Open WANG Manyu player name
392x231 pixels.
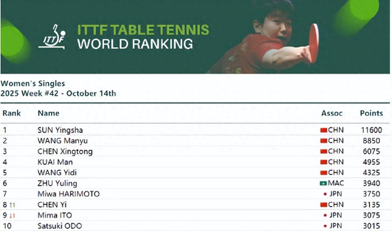[63, 141]
